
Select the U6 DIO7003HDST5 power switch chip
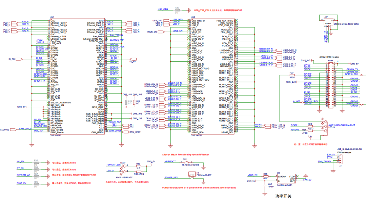pyautogui.click(x=286, y=179)
